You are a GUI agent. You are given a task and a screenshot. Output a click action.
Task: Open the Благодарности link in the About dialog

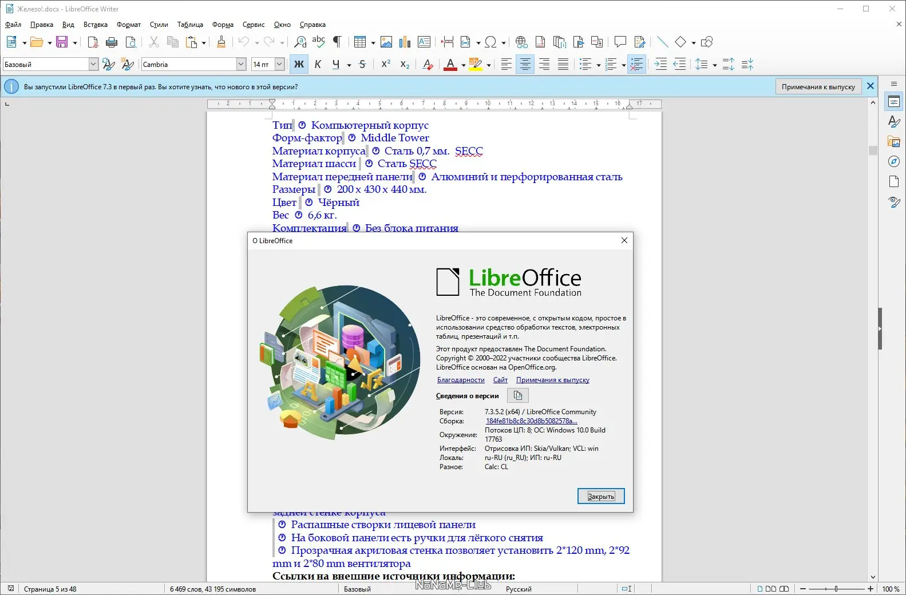461,380
